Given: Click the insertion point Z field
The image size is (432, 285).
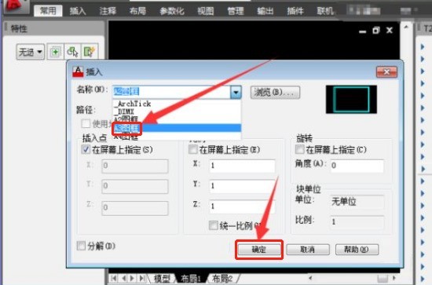Looking at the screenshot, I should [x=135, y=207].
